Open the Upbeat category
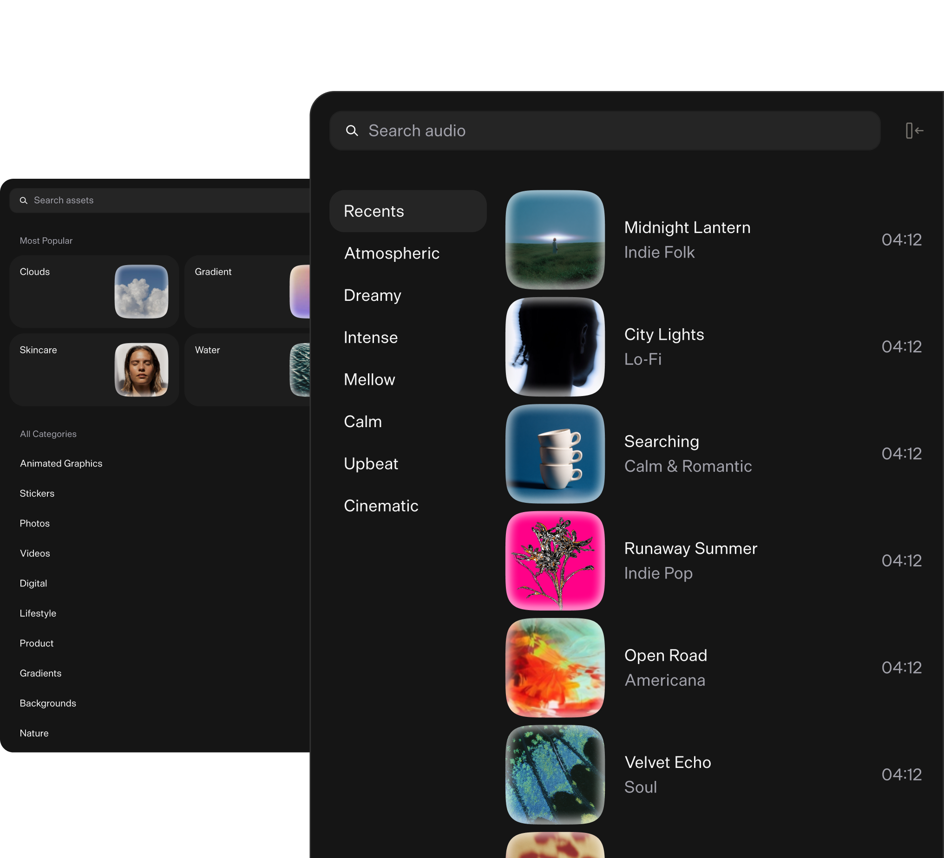 pyautogui.click(x=371, y=464)
